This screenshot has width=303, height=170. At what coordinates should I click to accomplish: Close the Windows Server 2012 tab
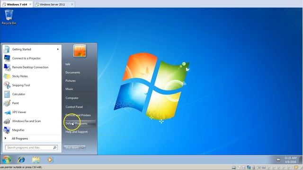click(x=72, y=4)
